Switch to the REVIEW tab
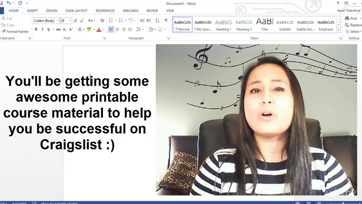 [x=152, y=11]
